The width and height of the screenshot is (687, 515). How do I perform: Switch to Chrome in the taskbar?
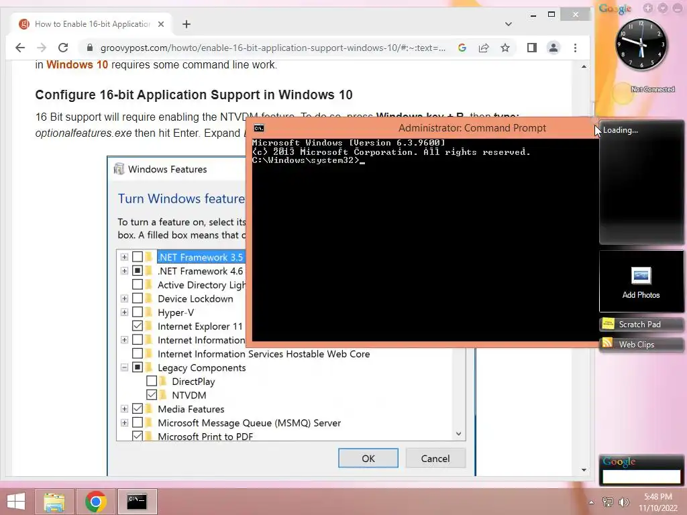click(x=96, y=502)
